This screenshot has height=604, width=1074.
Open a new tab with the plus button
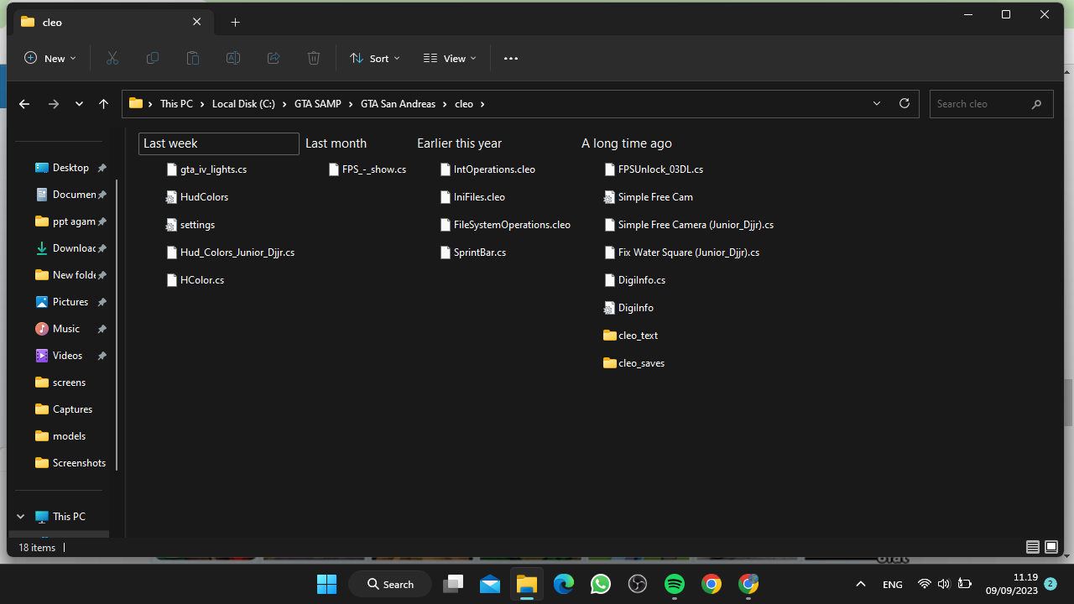(235, 23)
